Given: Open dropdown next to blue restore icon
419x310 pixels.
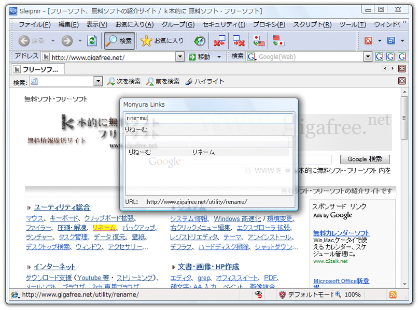Looking at the screenshot, I should [402, 41].
